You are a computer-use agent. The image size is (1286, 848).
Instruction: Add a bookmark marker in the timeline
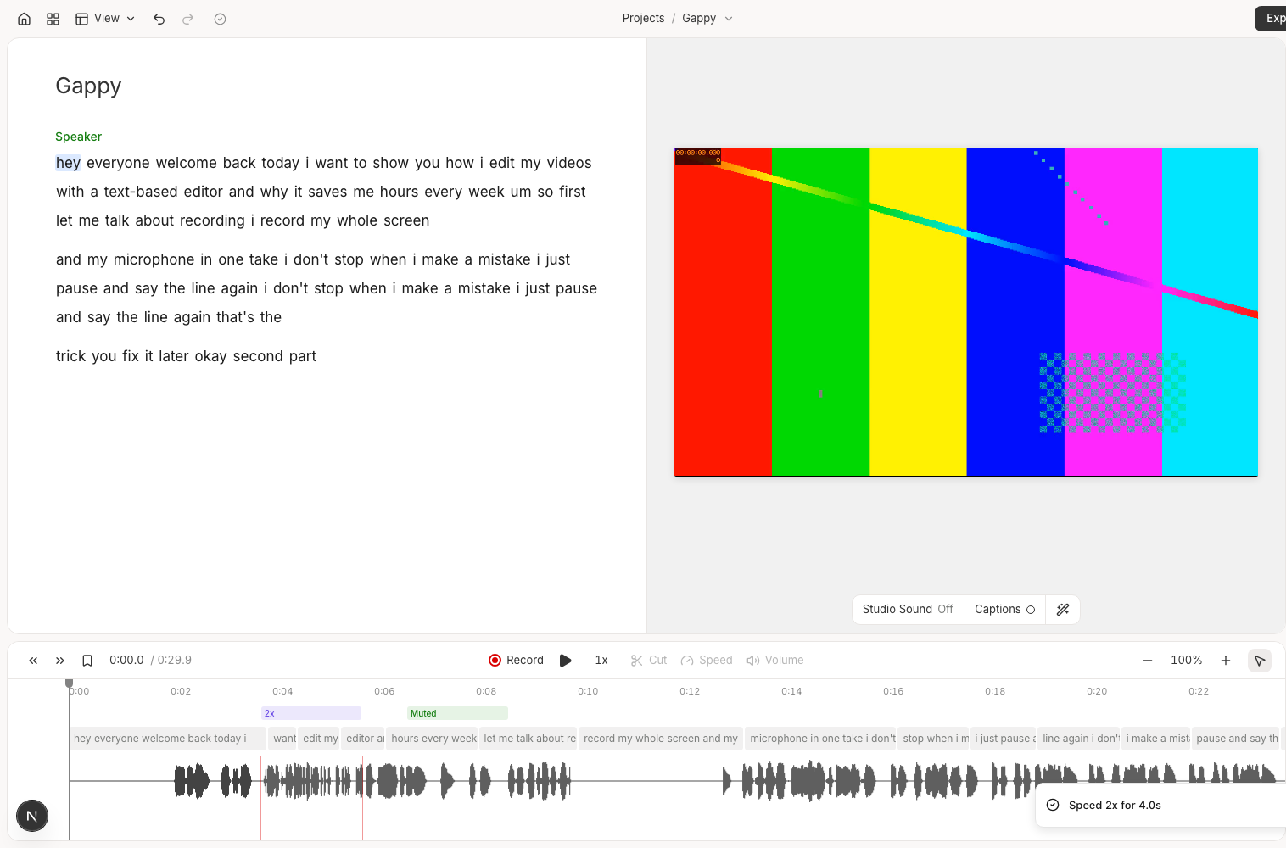point(87,661)
